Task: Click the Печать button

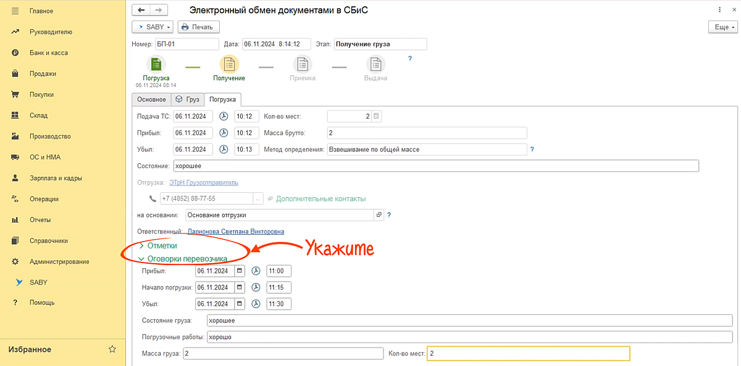Action: [198, 27]
